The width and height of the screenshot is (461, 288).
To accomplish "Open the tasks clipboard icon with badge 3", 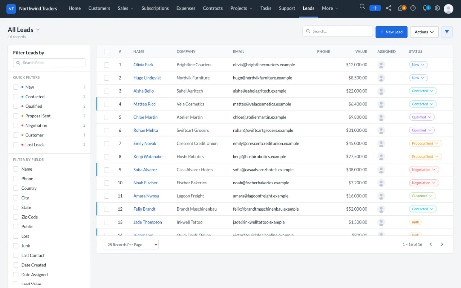I will 401,8.
